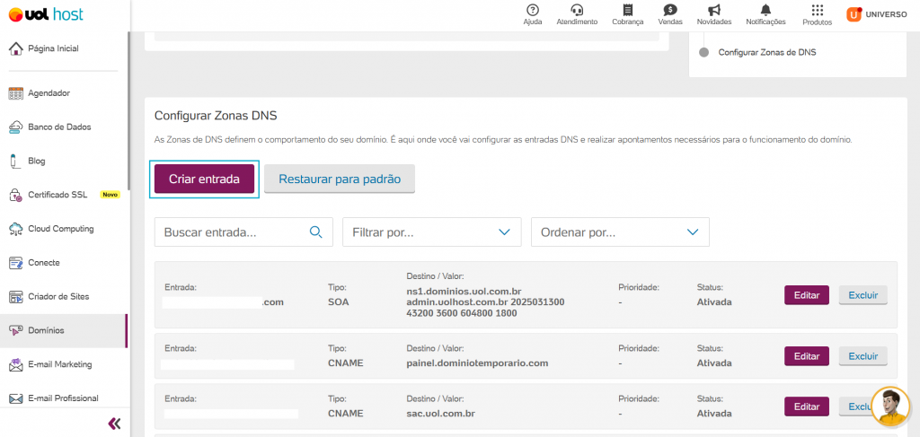Open the Produtos grid icon
920x437 pixels.
[x=817, y=11]
